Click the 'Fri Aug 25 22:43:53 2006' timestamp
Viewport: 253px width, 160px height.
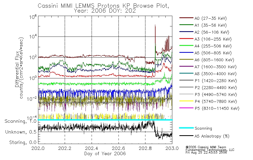pos(206,153)
